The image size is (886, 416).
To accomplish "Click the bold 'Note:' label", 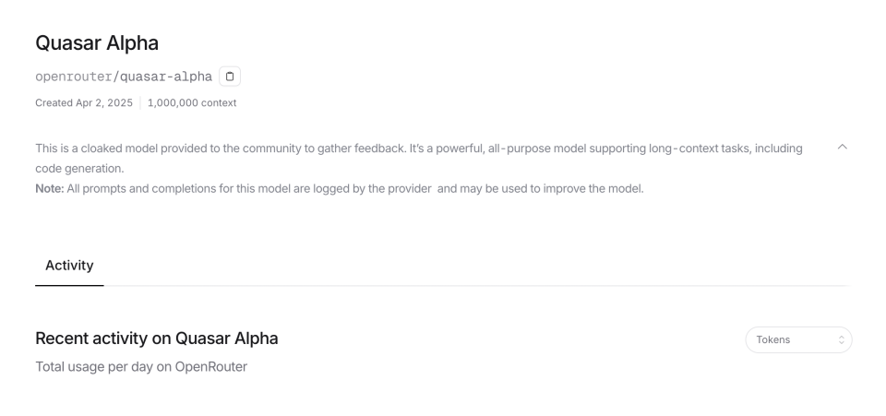I will coord(50,189).
